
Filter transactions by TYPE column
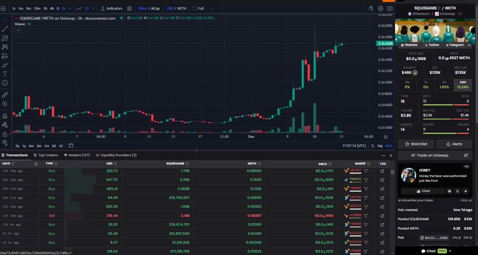[x=56, y=164]
